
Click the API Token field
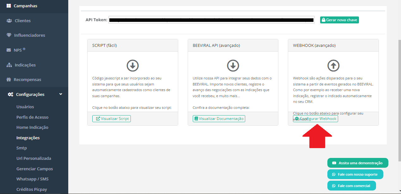coord(211,20)
